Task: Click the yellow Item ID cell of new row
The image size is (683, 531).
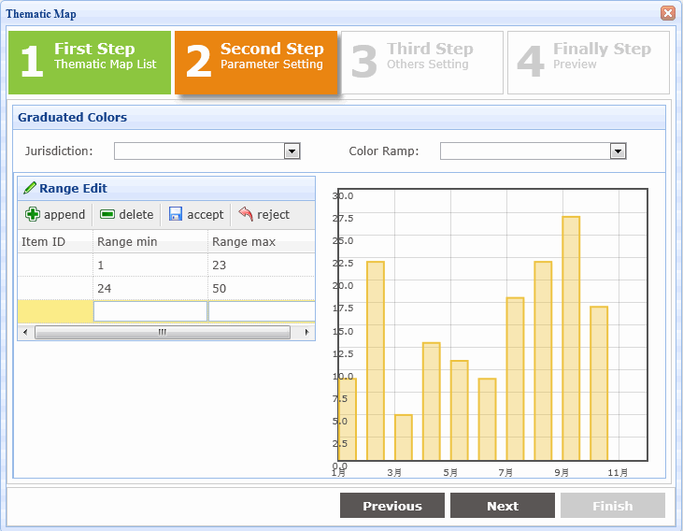Action: (x=55, y=311)
